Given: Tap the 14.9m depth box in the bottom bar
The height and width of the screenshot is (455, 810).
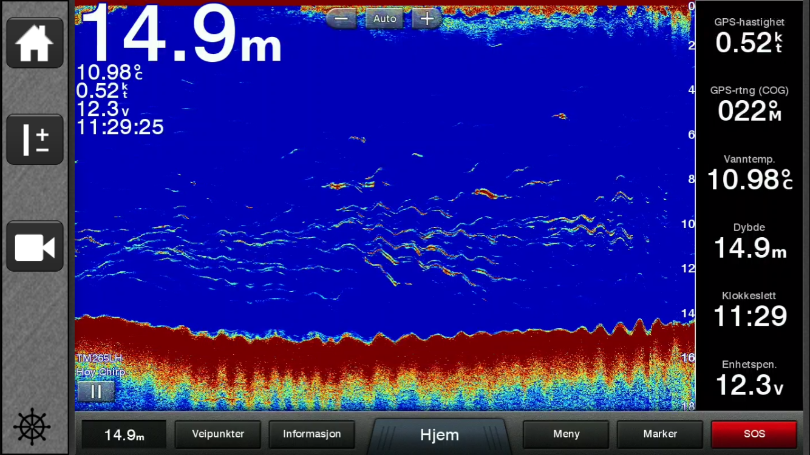Looking at the screenshot, I should 124,434.
